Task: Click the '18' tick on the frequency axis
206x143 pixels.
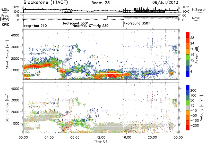Action: (17, 15)
